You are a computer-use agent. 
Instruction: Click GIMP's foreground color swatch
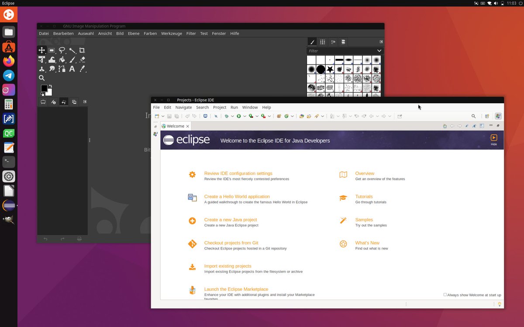tap(44, 88)
